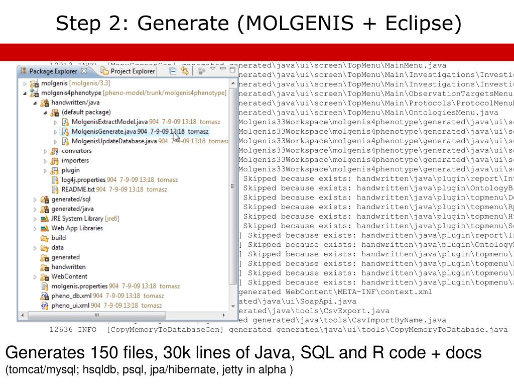
Task: Select MolgenisGenerate.java in the tree
Action: 134,132
